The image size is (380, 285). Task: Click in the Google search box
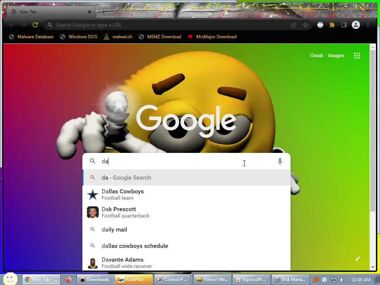coord(187,161)
